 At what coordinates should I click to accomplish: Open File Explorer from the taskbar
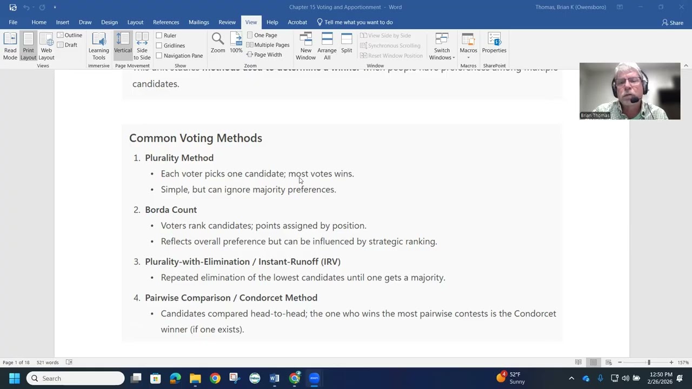click(195, 378)
